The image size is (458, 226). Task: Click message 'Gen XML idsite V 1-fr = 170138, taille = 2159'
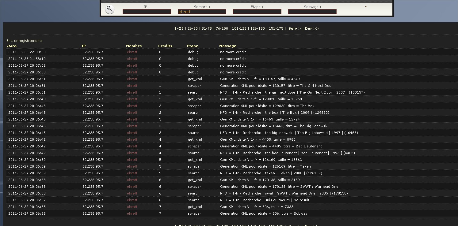tap(260, 180)
